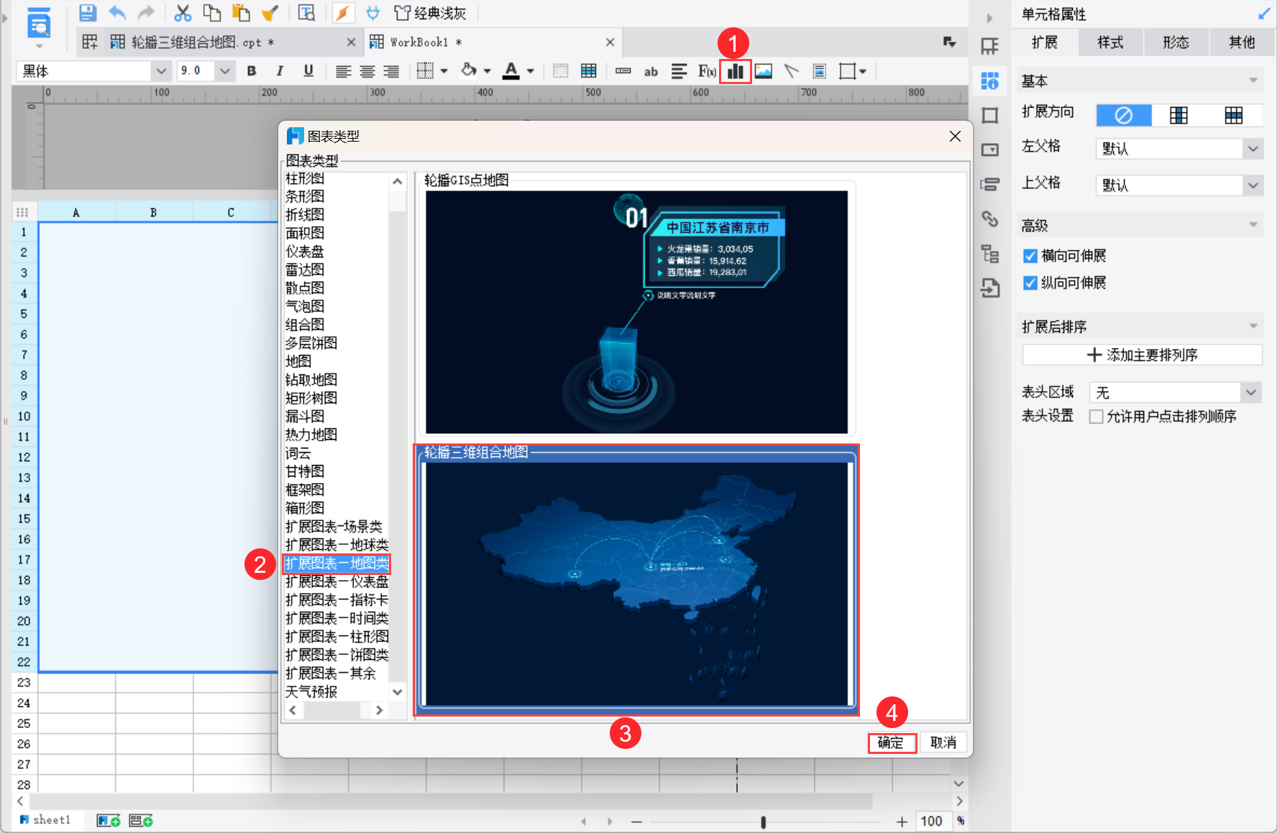Click the Save icon in top toolbar
1277x833 pixels.
point(88,13)
